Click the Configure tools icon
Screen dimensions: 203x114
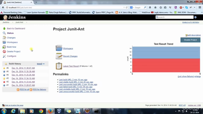coord(4,56)
